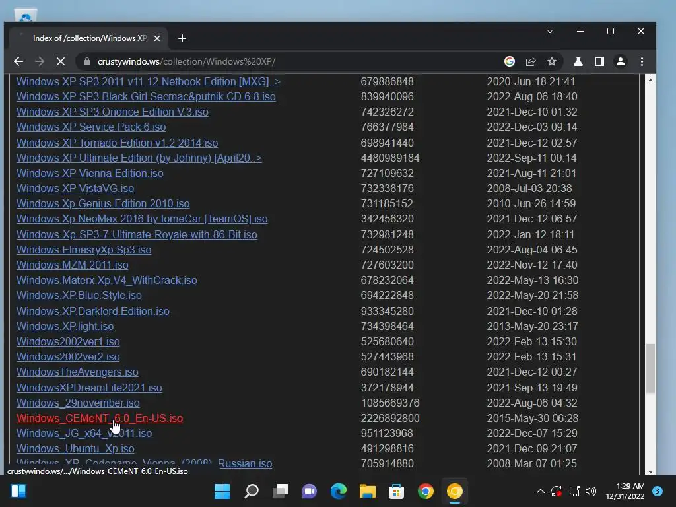Open Windows.XP.Darklord.Edition.iso
The width and height of the screenshot is (676, 507).
pos(92,311)
